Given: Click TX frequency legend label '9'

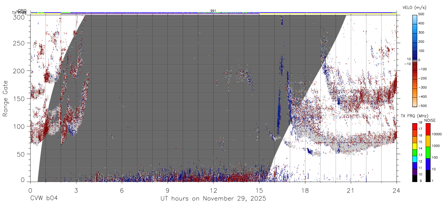Looking at the screenshot, I should [x=421, y=181].
